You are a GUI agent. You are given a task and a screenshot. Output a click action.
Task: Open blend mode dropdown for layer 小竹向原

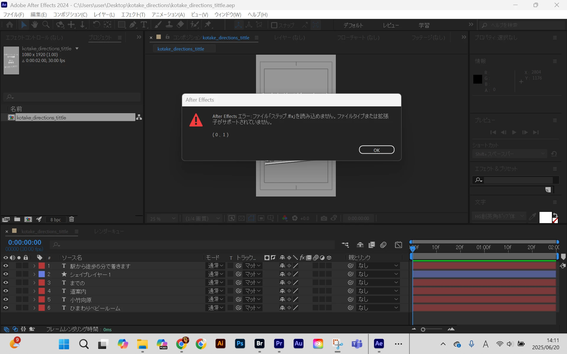[215, 299]
